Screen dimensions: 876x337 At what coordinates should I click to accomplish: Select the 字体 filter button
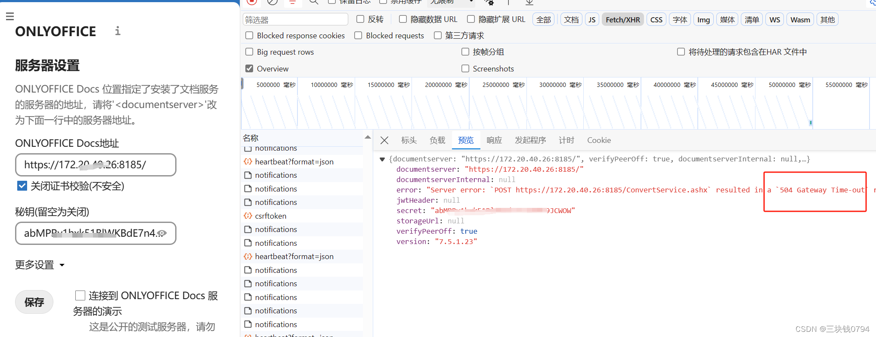pos(680,19)
